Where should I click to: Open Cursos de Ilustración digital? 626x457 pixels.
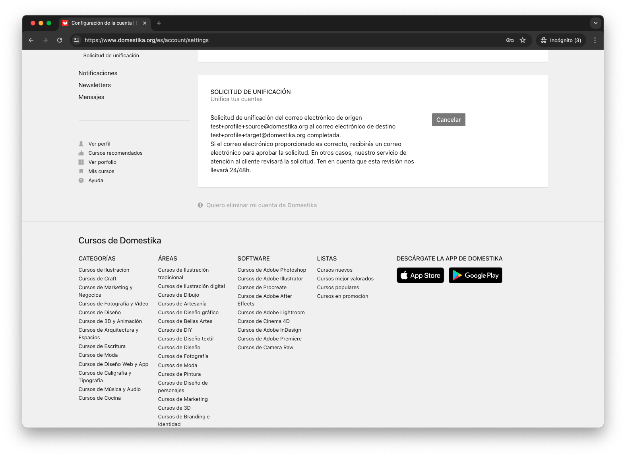192,286
